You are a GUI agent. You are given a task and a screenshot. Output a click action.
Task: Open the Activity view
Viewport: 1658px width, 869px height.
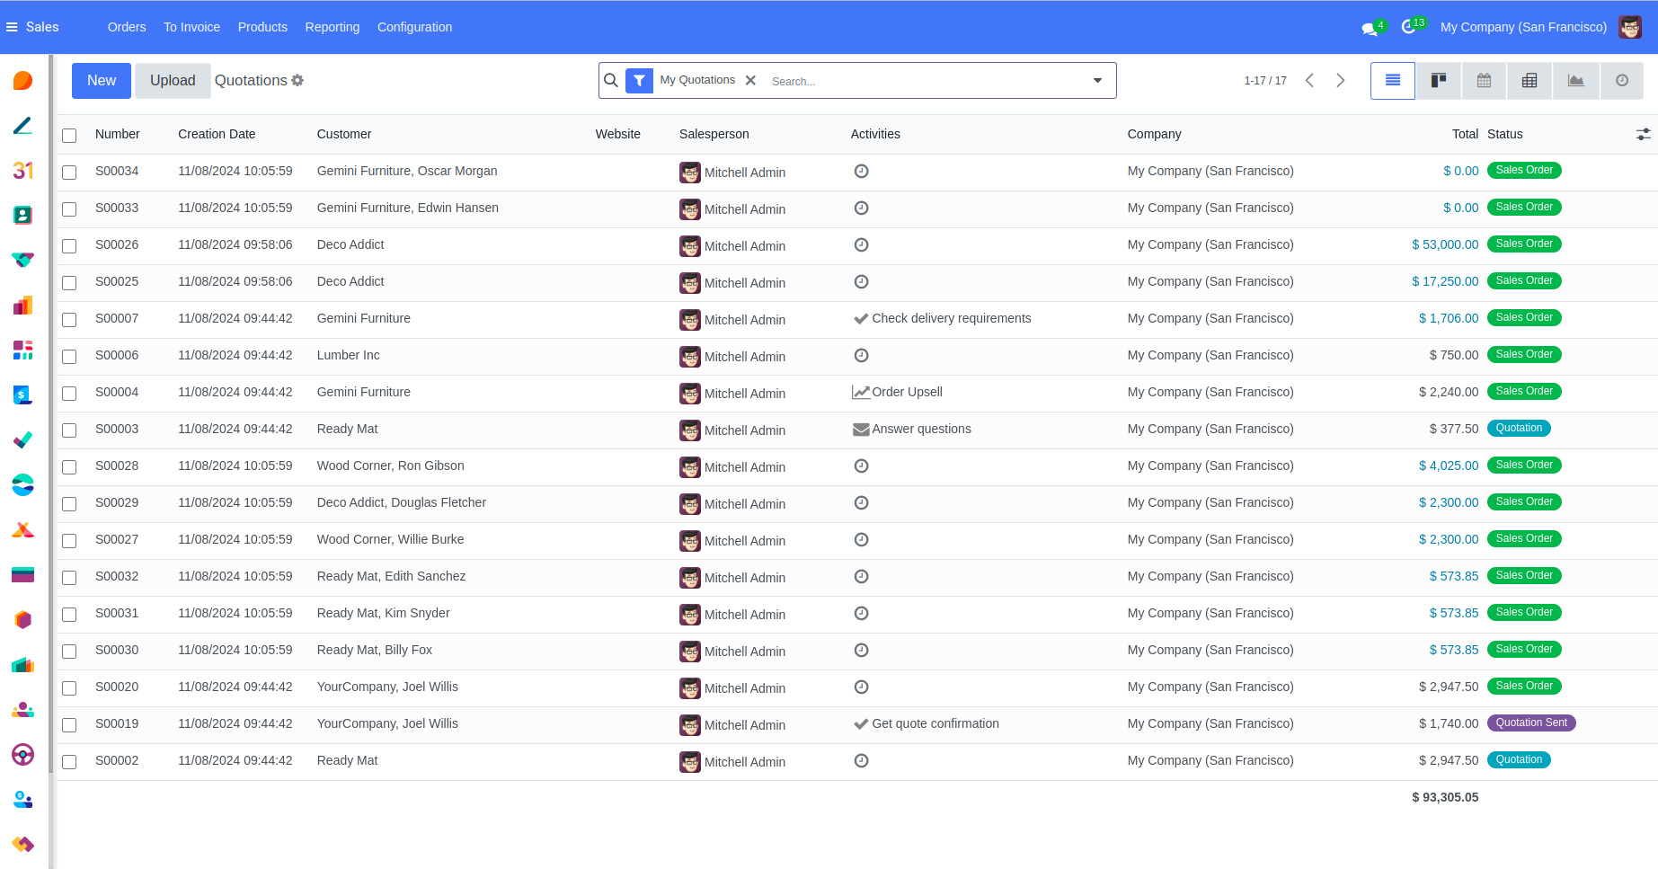tap(1621, 81)
